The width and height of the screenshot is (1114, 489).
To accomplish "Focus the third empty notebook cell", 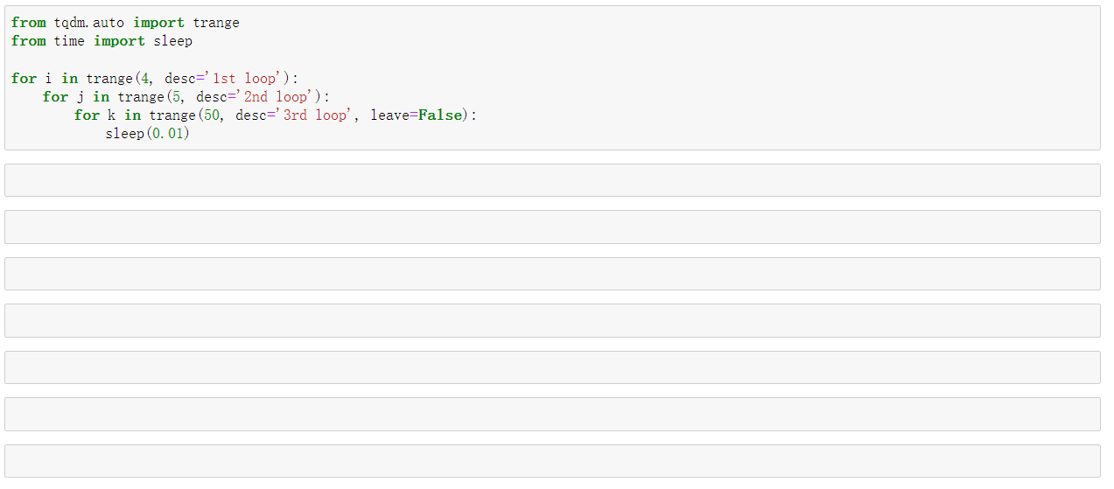I will point(552,274).
